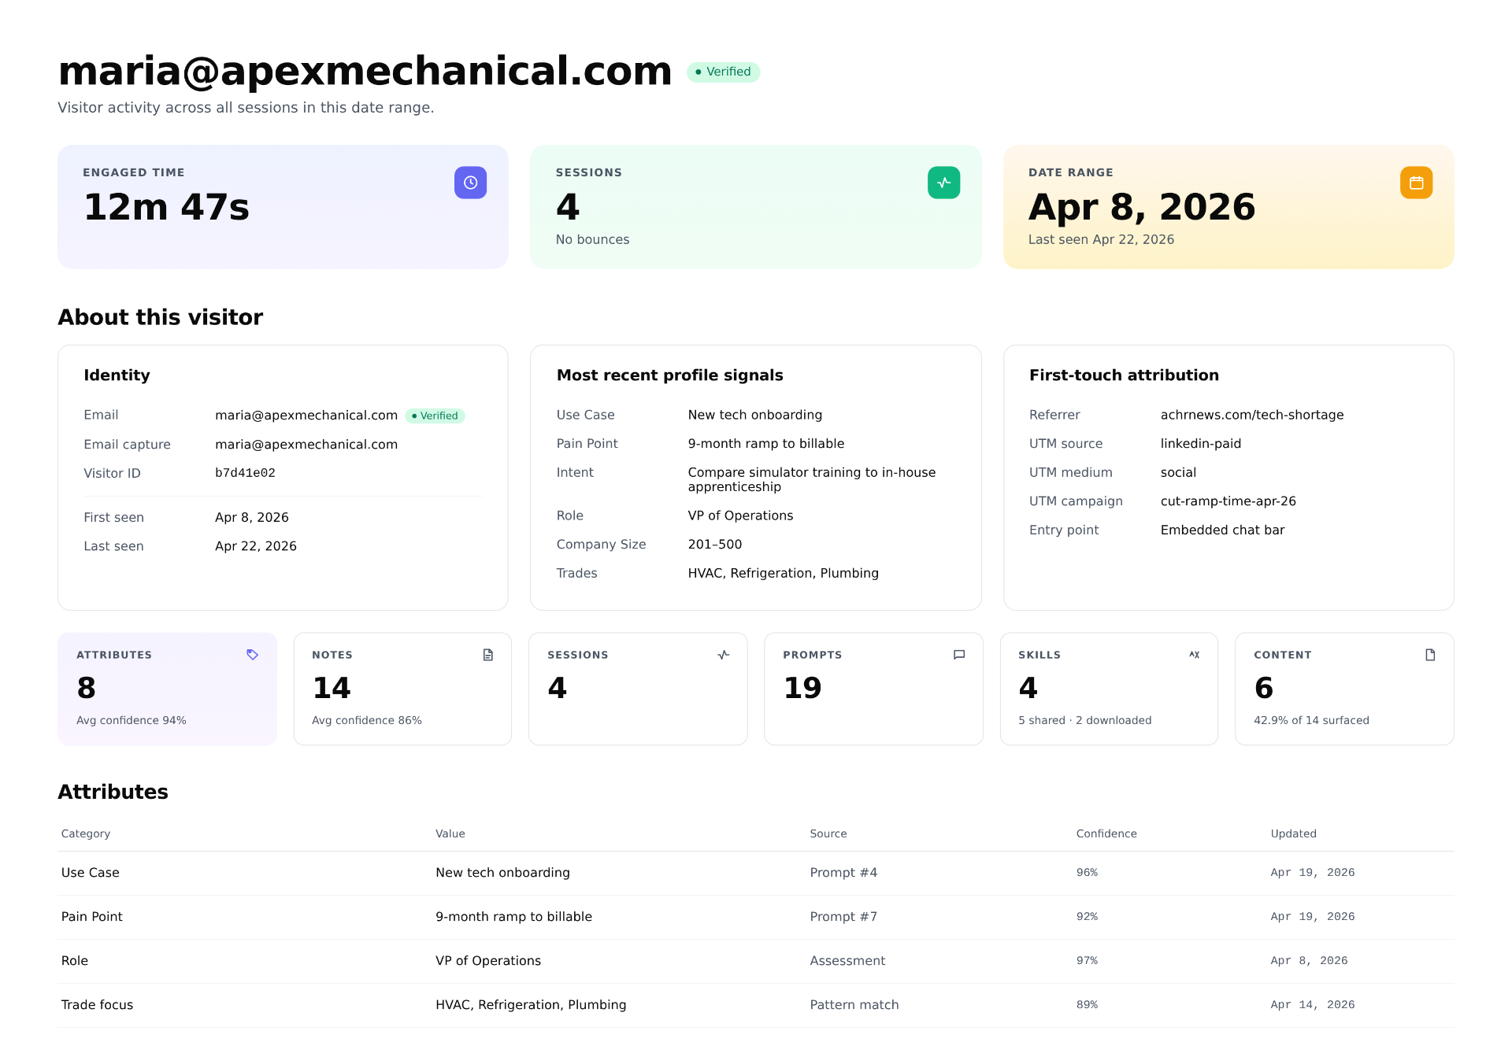Click the 89% confidence value
1512x1042 pixels.
pyautogui.click(x=1087, y=1005)
